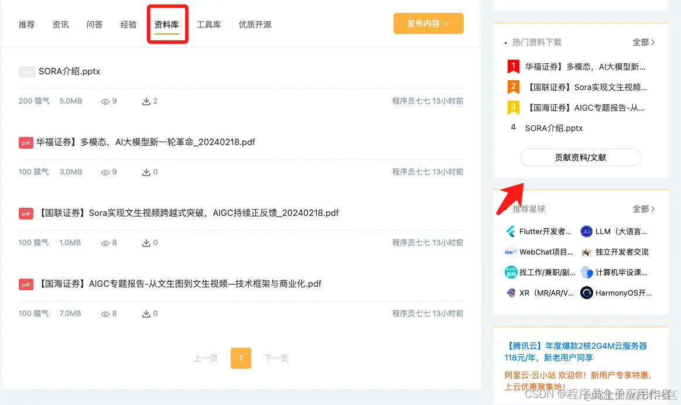Open 阿里云·云小站 promotion link
The image size is (681, 405).
tap(578, 380)
